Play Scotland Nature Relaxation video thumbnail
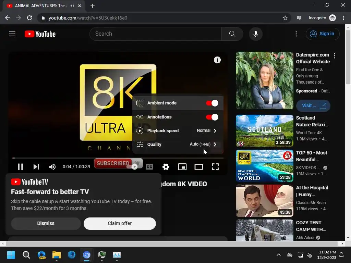Screen dimensions: 351x263 (264, 131)
